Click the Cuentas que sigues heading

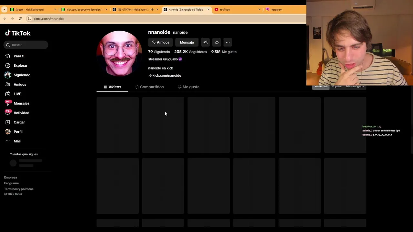(x=24, y=154)
